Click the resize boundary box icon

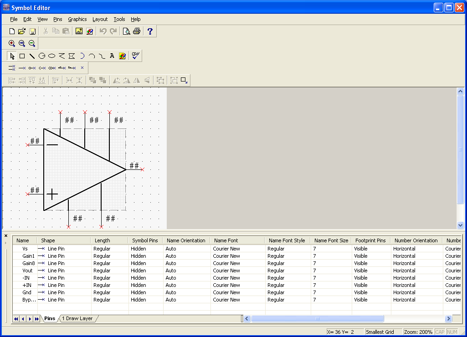pyautogui.click(x=184, y=81)
